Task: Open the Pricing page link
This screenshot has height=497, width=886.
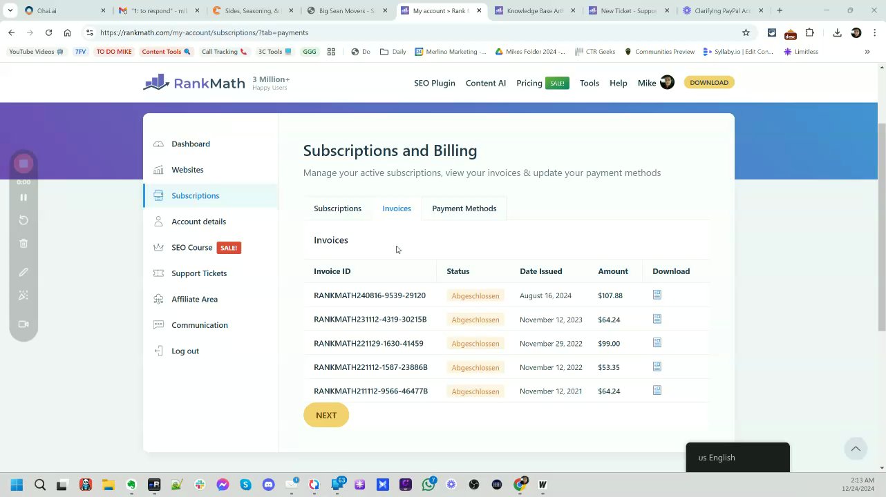Action: pyautogui.click(x=529, y=83)
